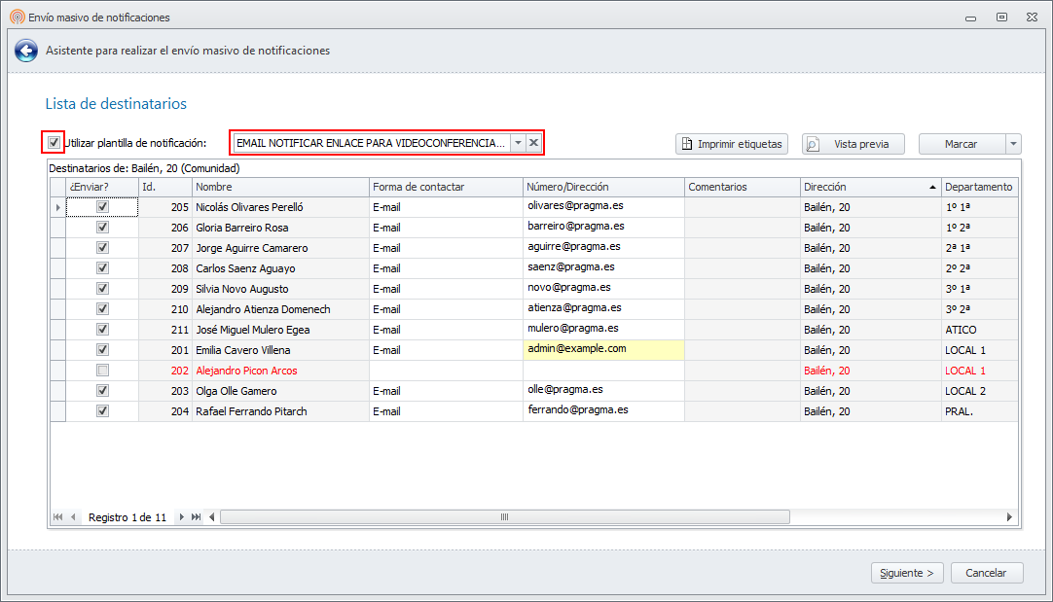The image size is (1053, 602).
Task: Maximize the Envío masivo de notificaciones window
Action: (1001, 17)
